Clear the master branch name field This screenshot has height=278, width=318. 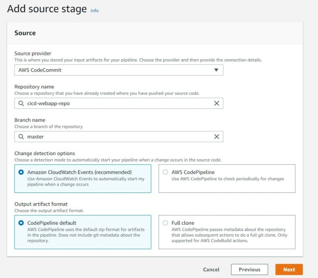tap(216, 136)
